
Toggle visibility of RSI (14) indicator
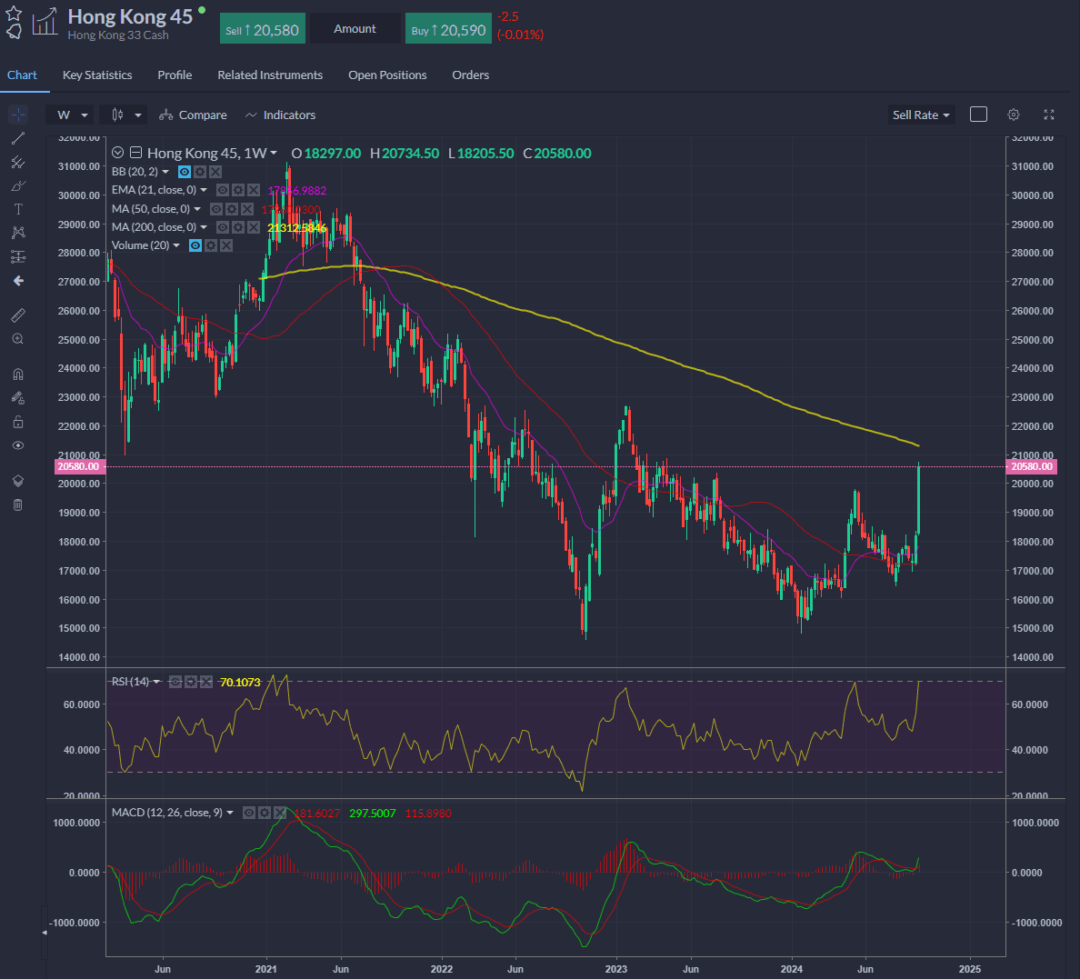[x=175, y=682]
